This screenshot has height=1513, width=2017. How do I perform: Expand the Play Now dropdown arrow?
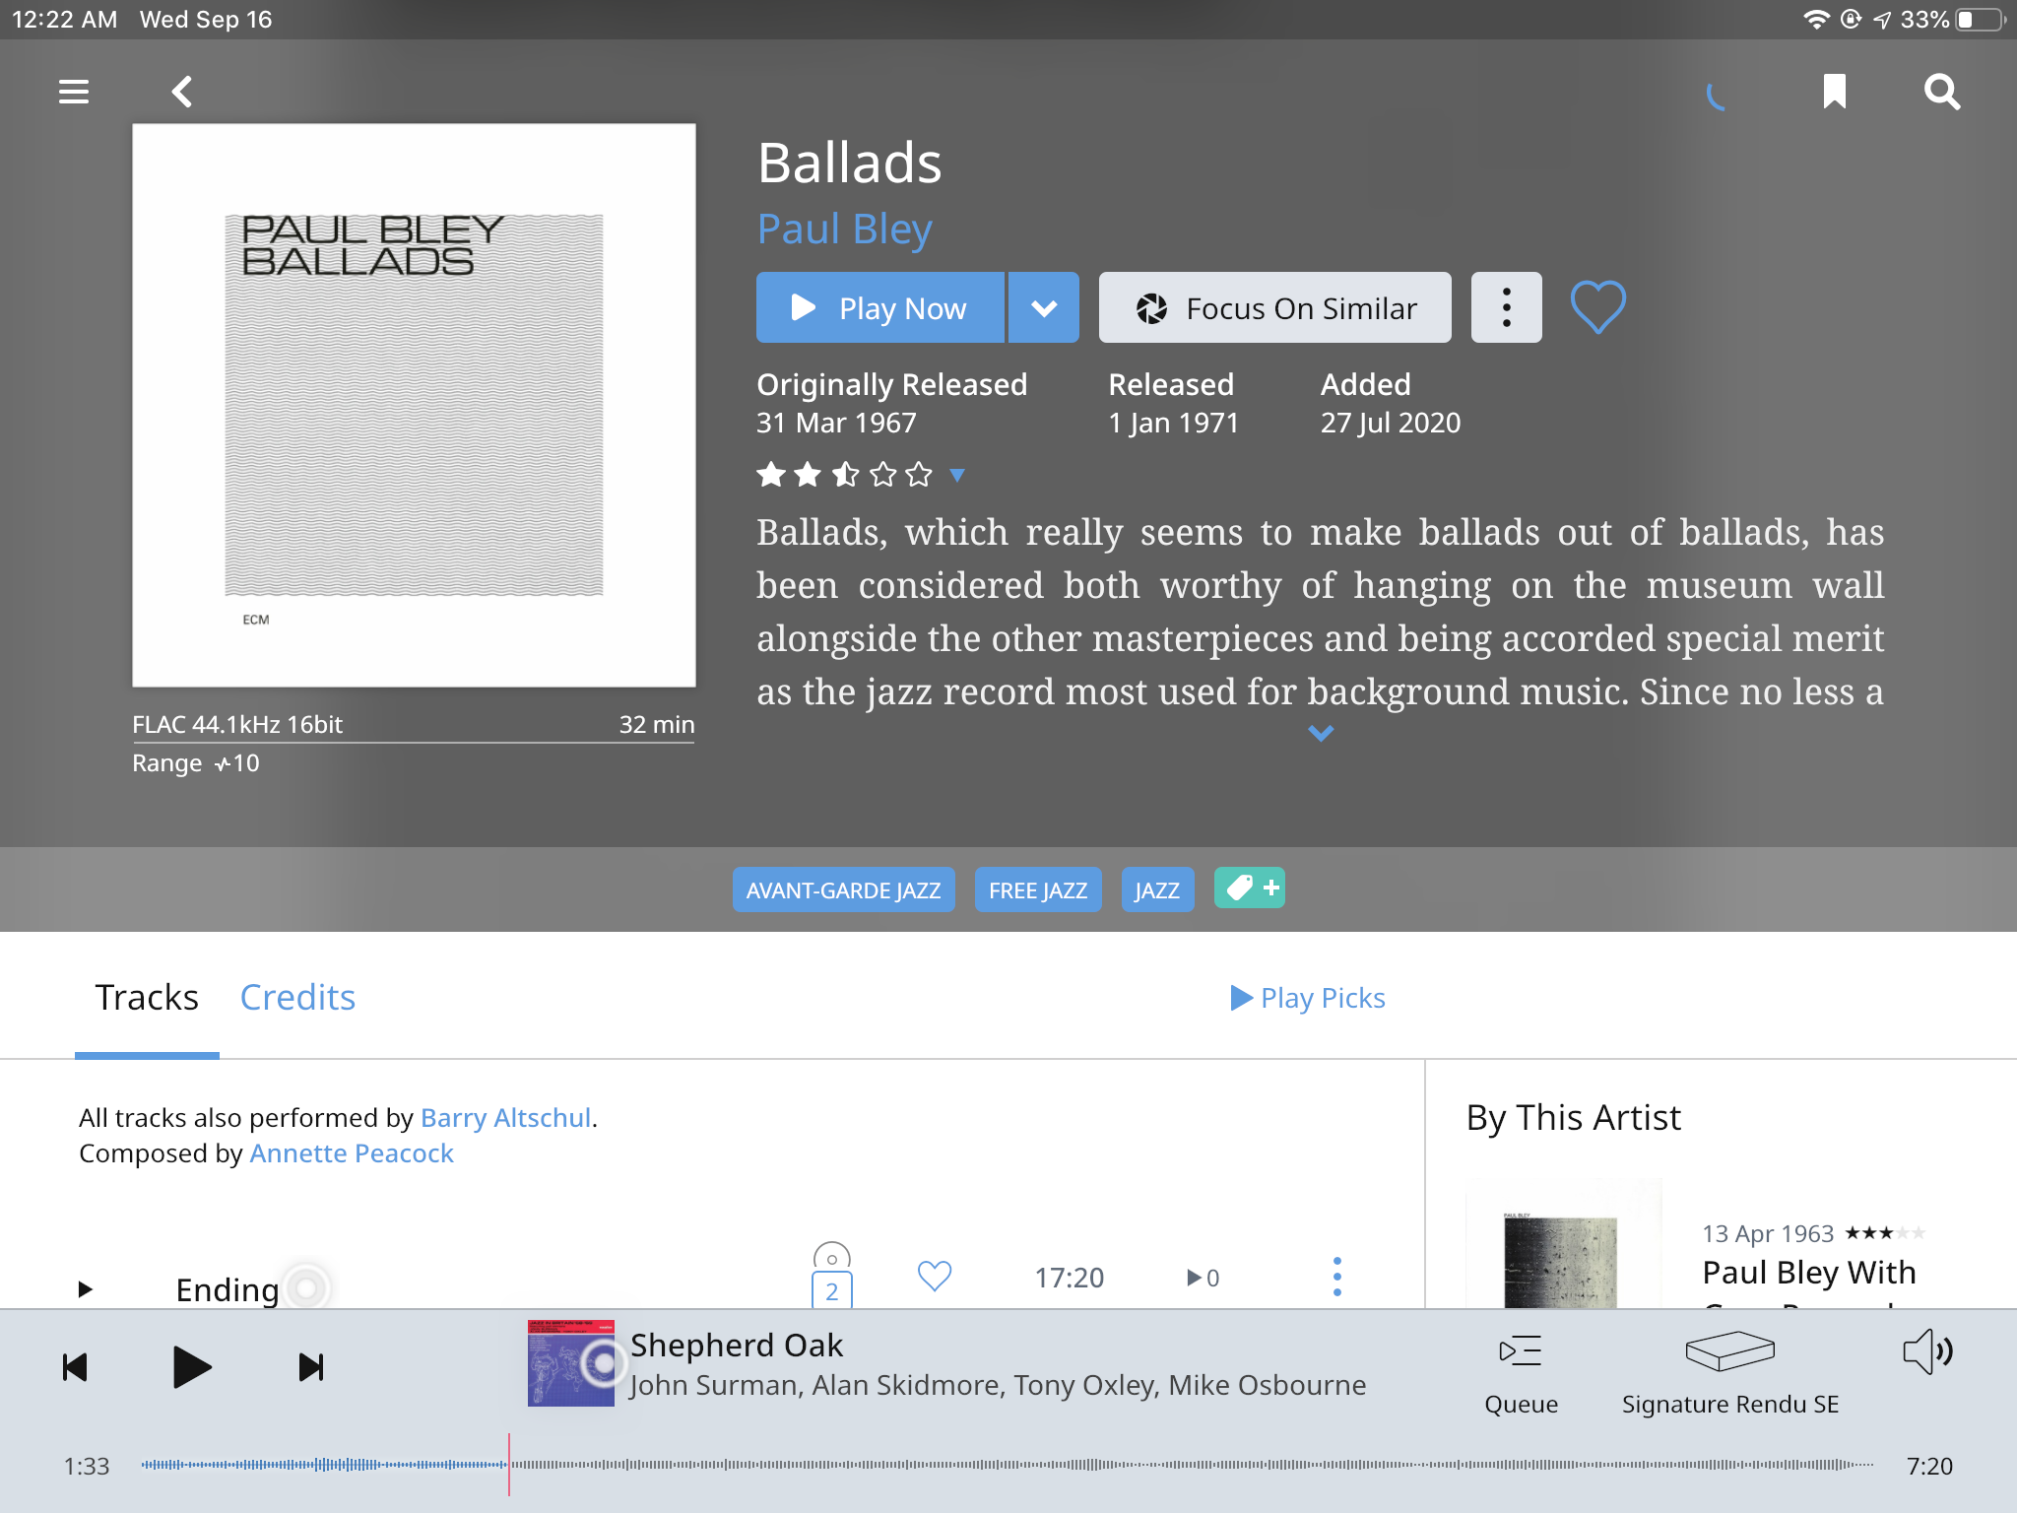click(x=1044, y=307)
